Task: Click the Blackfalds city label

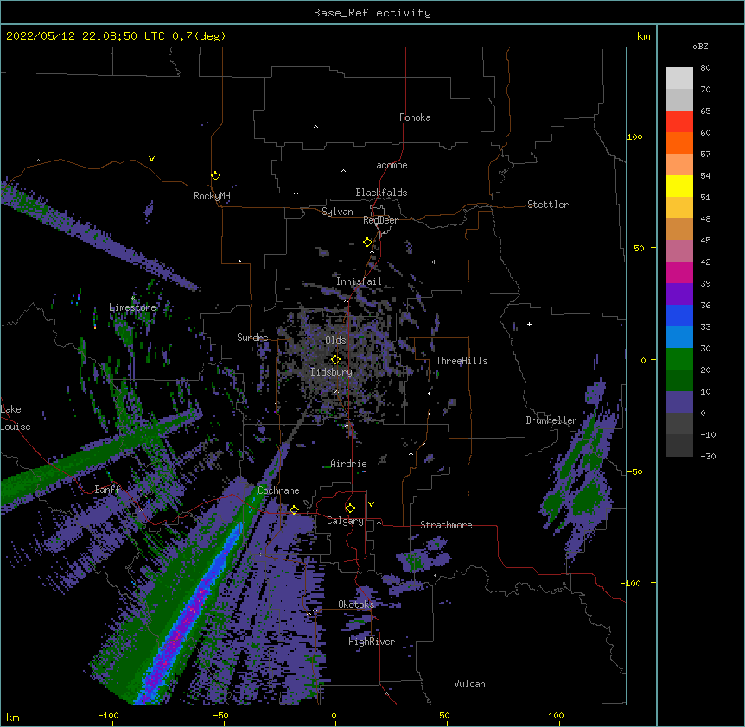Action: pyautogui.click(x=381, y=193)
